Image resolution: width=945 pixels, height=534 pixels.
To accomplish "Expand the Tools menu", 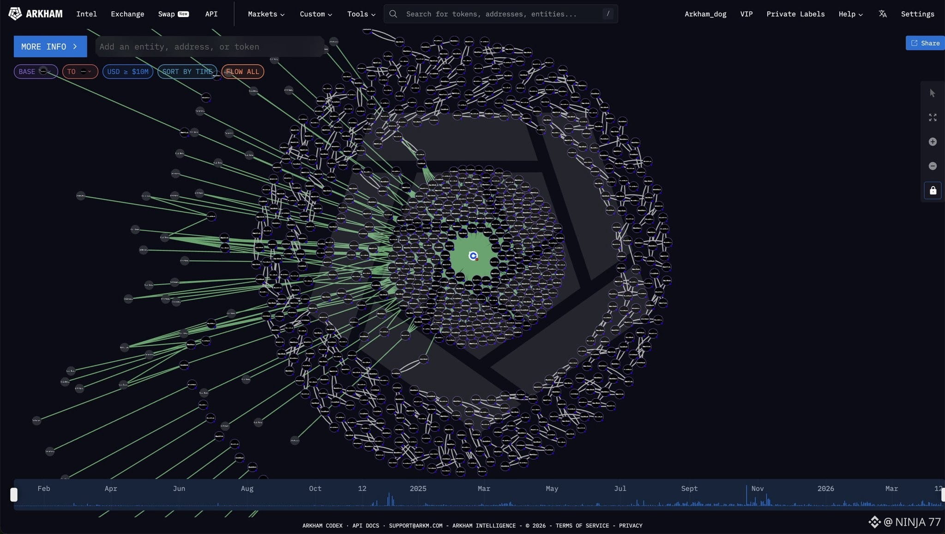I will tap(361, 14).
